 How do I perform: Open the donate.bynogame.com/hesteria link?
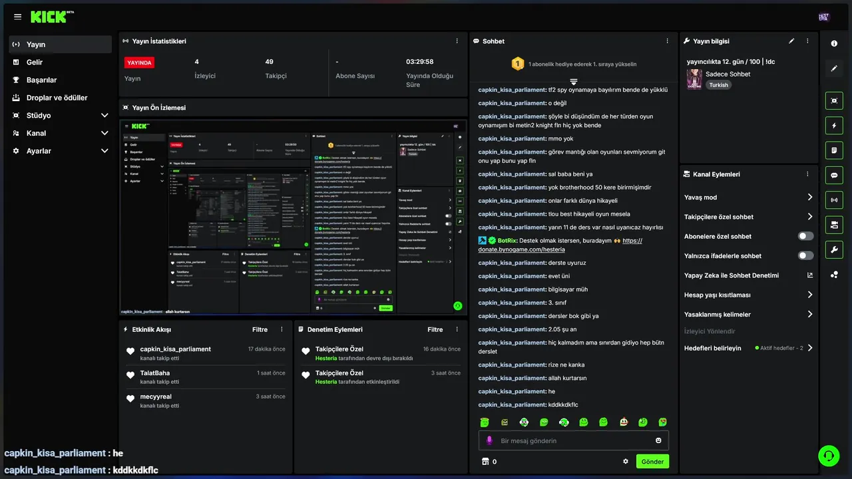click(560, 245)
